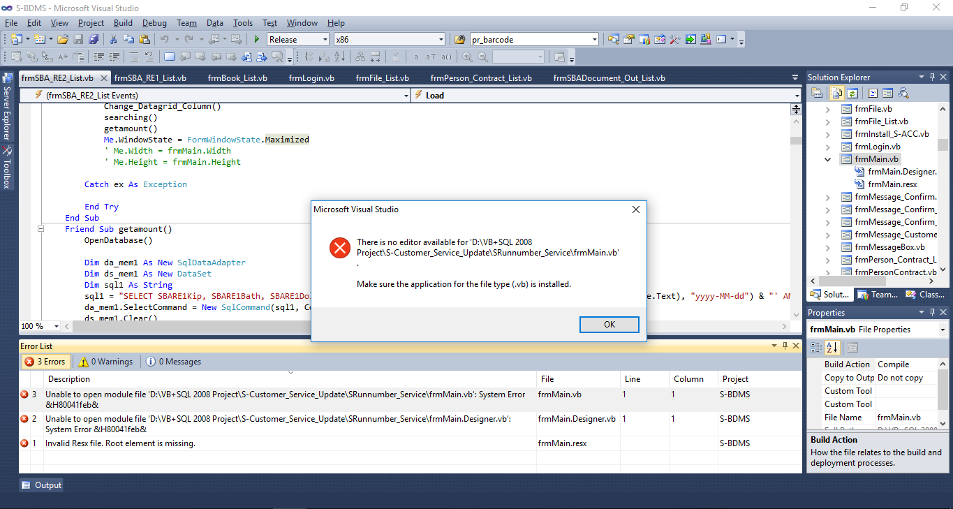Open the frmSBA_RE2_List Events class dropdown
Image resolution: width=953 pixels, height=509 pixels.
[x=406, y=95]
